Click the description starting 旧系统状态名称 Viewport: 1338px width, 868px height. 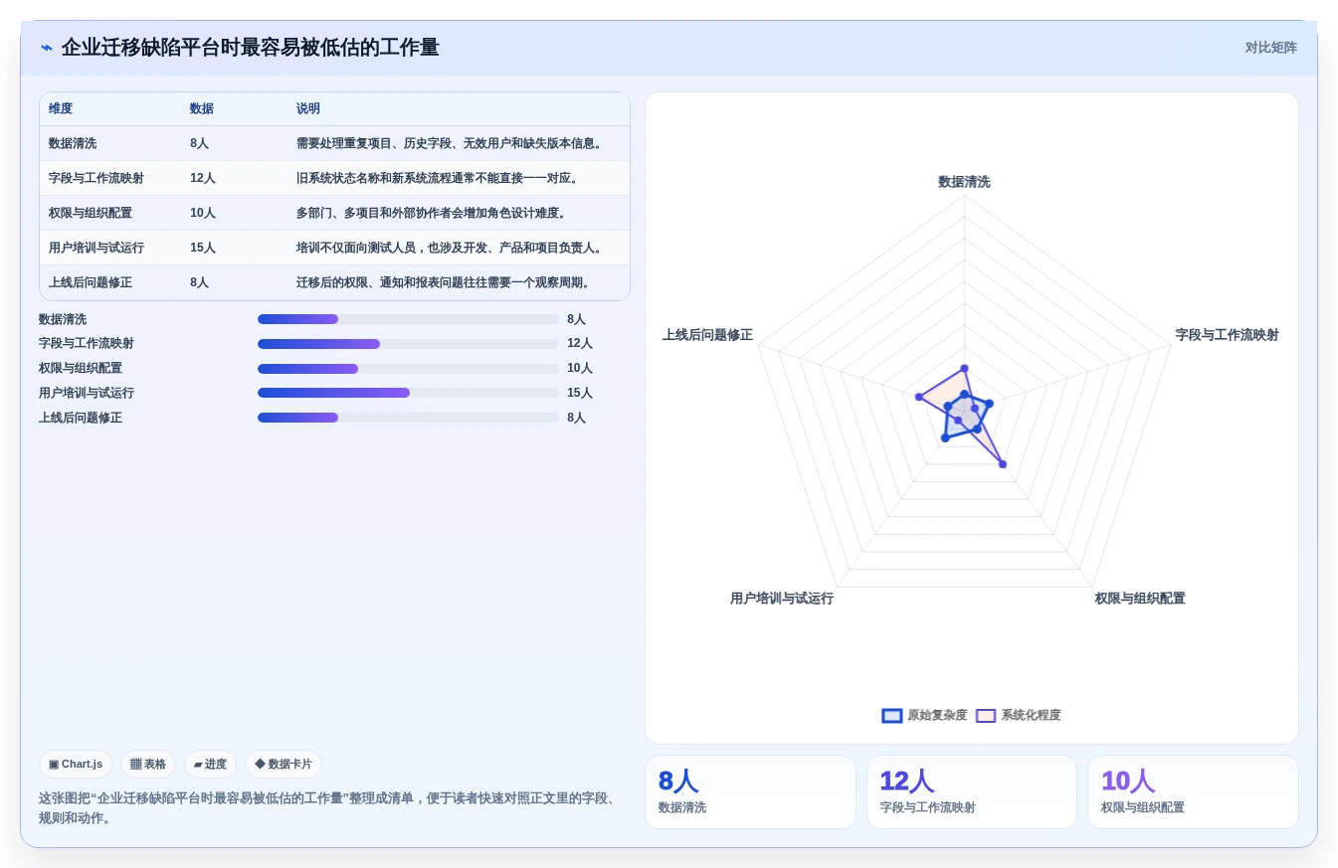(x=440, y=178)
